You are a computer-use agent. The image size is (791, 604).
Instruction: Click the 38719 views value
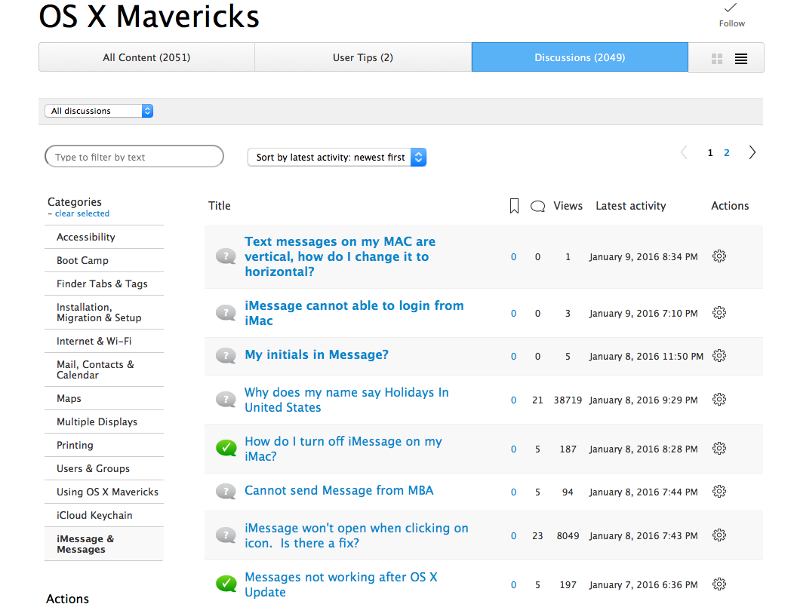tap(568, 400)
